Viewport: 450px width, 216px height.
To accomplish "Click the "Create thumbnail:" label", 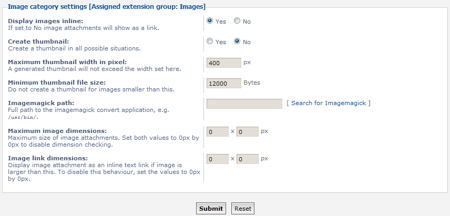I will pyautogui.click(x=38, y=41).
